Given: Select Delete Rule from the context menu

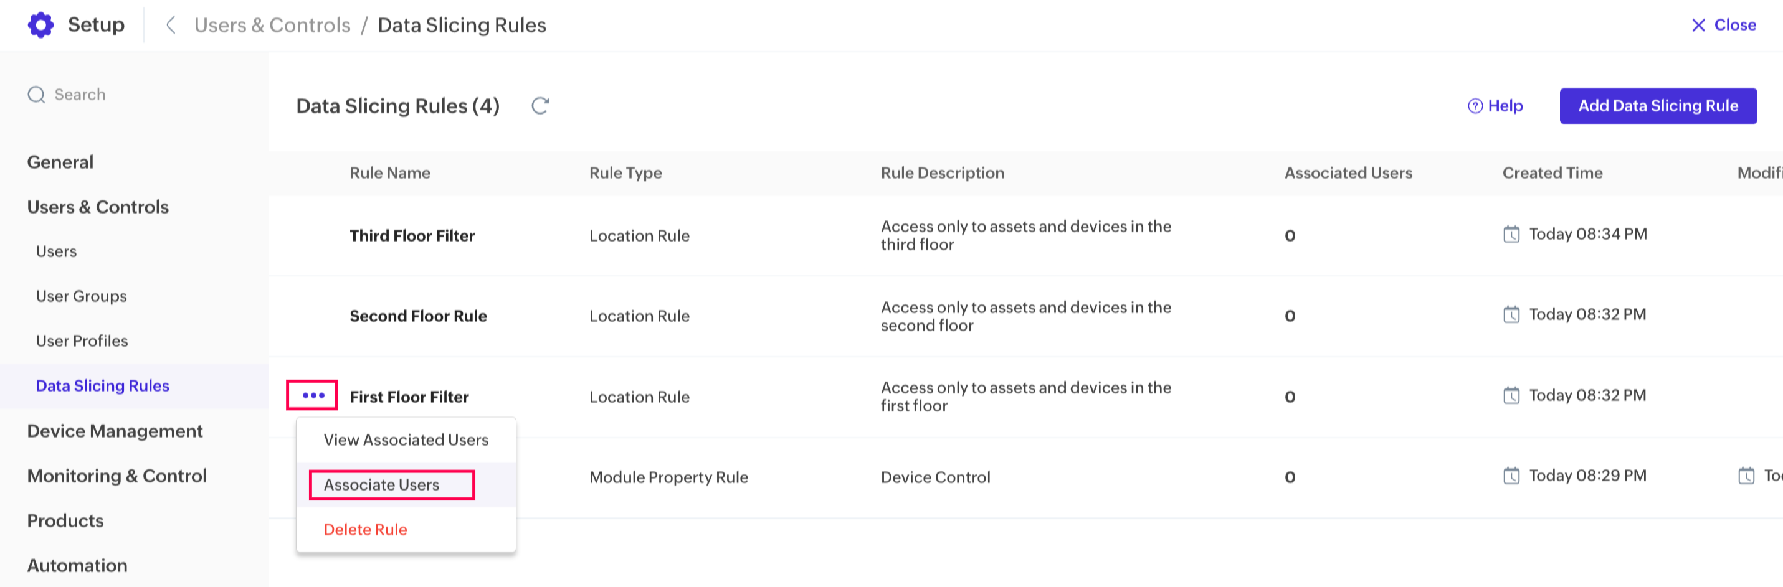Looking at the screenshot, I should point(366,530).
